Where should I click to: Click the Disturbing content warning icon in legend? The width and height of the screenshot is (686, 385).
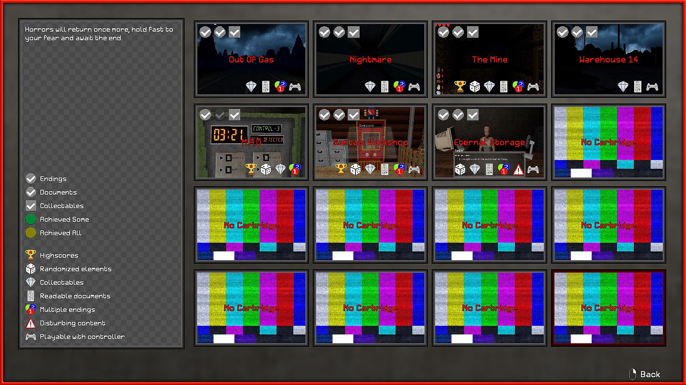tap(31, 323)
